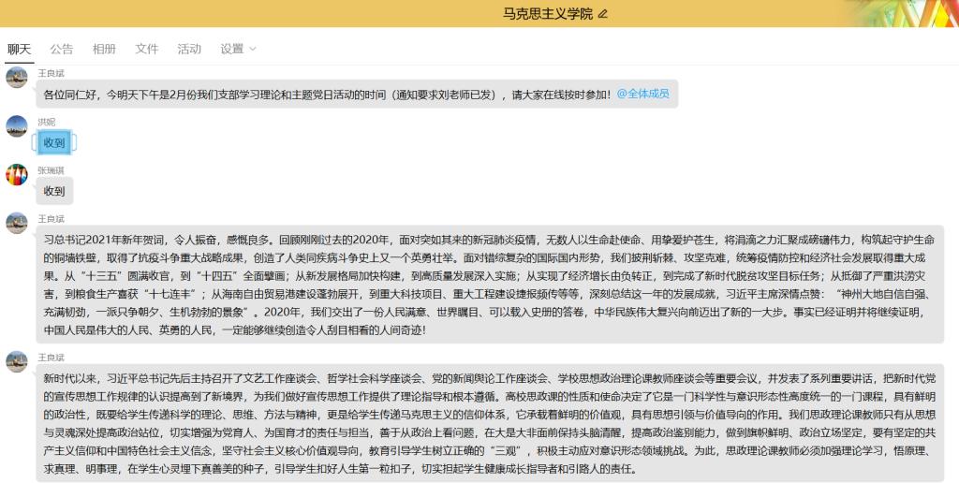Click the @全体成员 mention link
959x483 pixels.
(x=642, y=94)
